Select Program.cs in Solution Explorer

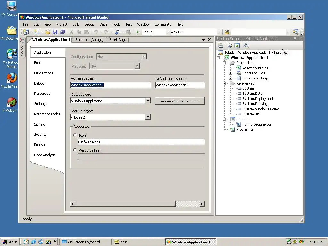[x=245, y=129]
